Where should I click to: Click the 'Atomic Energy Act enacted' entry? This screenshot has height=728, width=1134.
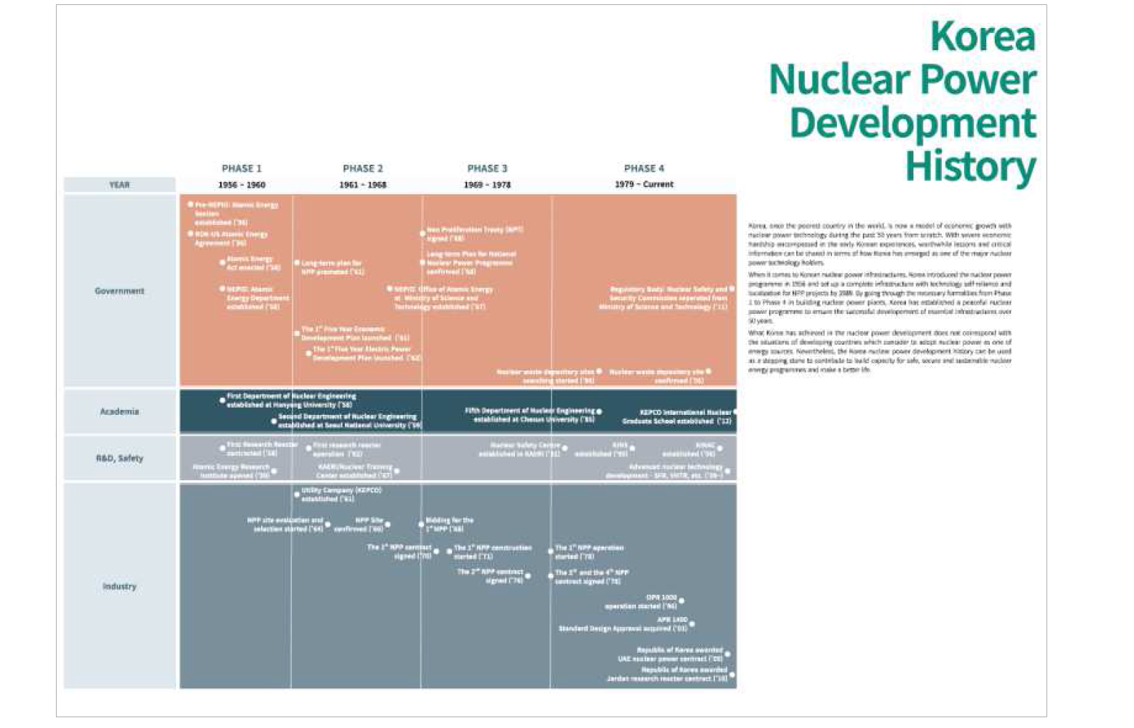pos(251,263)
